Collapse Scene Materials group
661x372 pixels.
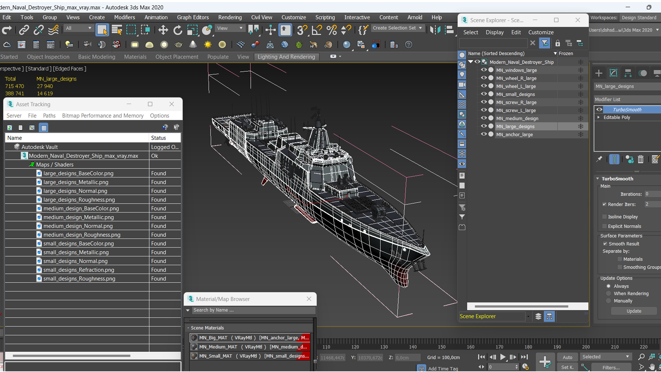click(188, 328)
